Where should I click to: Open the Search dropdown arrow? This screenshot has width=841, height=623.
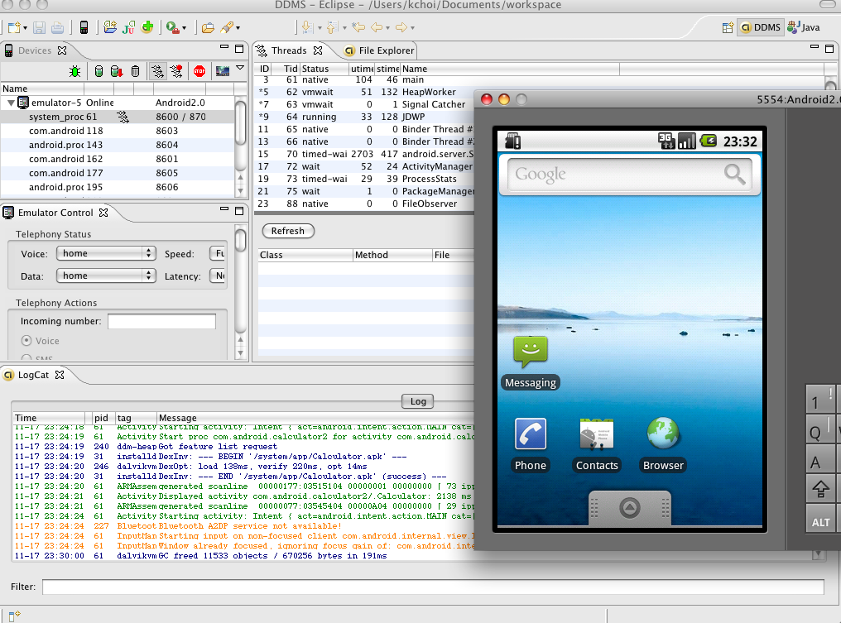click(238, 28)
